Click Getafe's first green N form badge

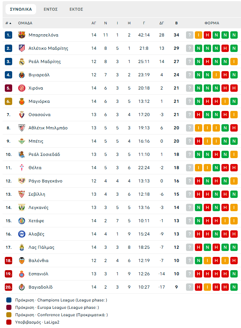[x=199, y=221]
